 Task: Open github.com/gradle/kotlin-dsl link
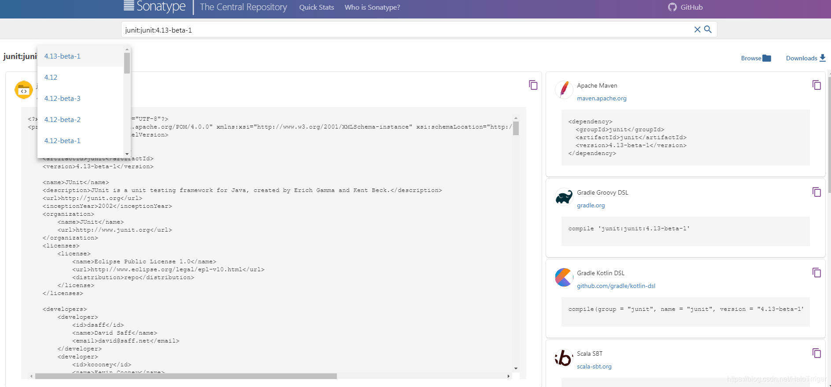click(x=616, y=286)
